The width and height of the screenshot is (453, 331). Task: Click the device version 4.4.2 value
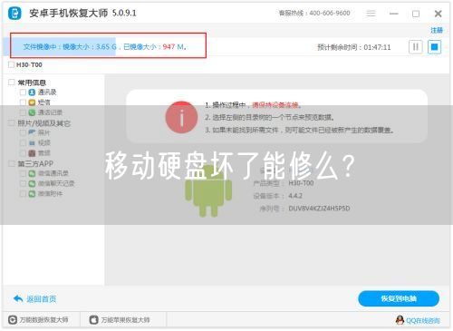point(295,196)
